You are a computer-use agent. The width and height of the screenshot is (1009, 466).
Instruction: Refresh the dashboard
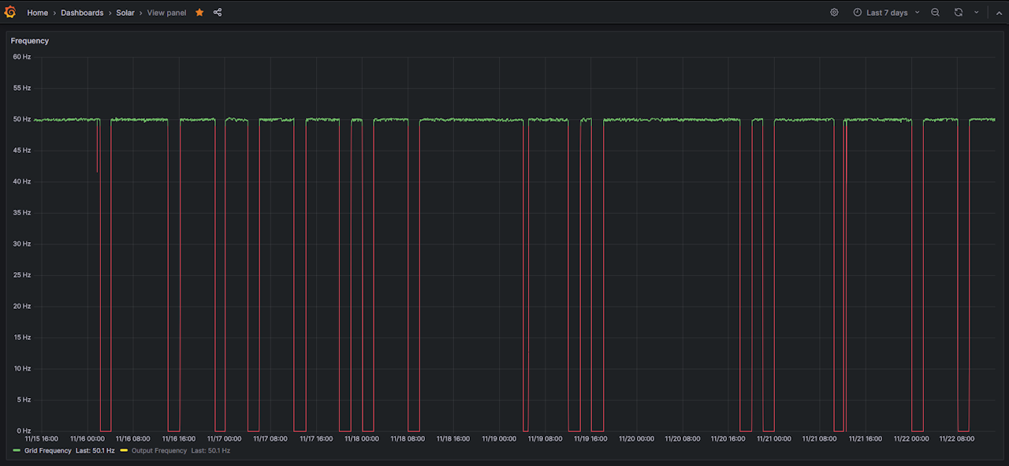point(958,13)
